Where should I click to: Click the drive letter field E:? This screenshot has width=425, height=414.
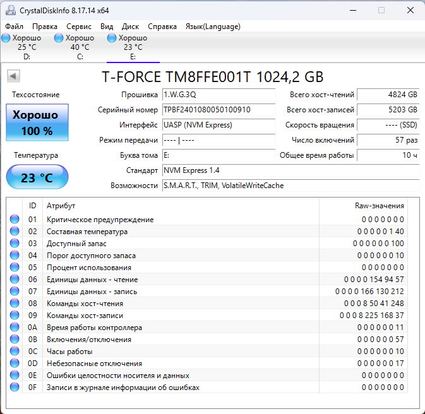[x=218, y=155]
